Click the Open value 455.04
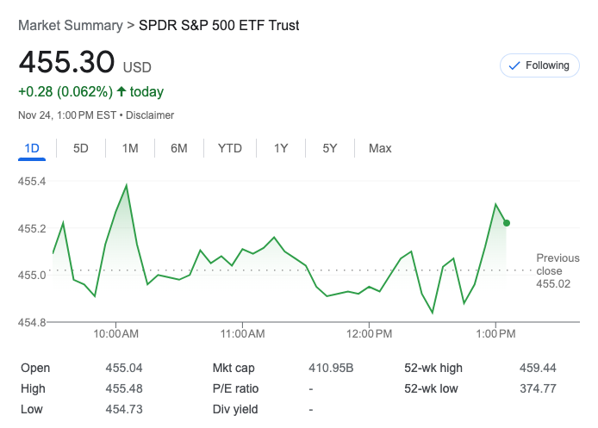 (124, 369)
